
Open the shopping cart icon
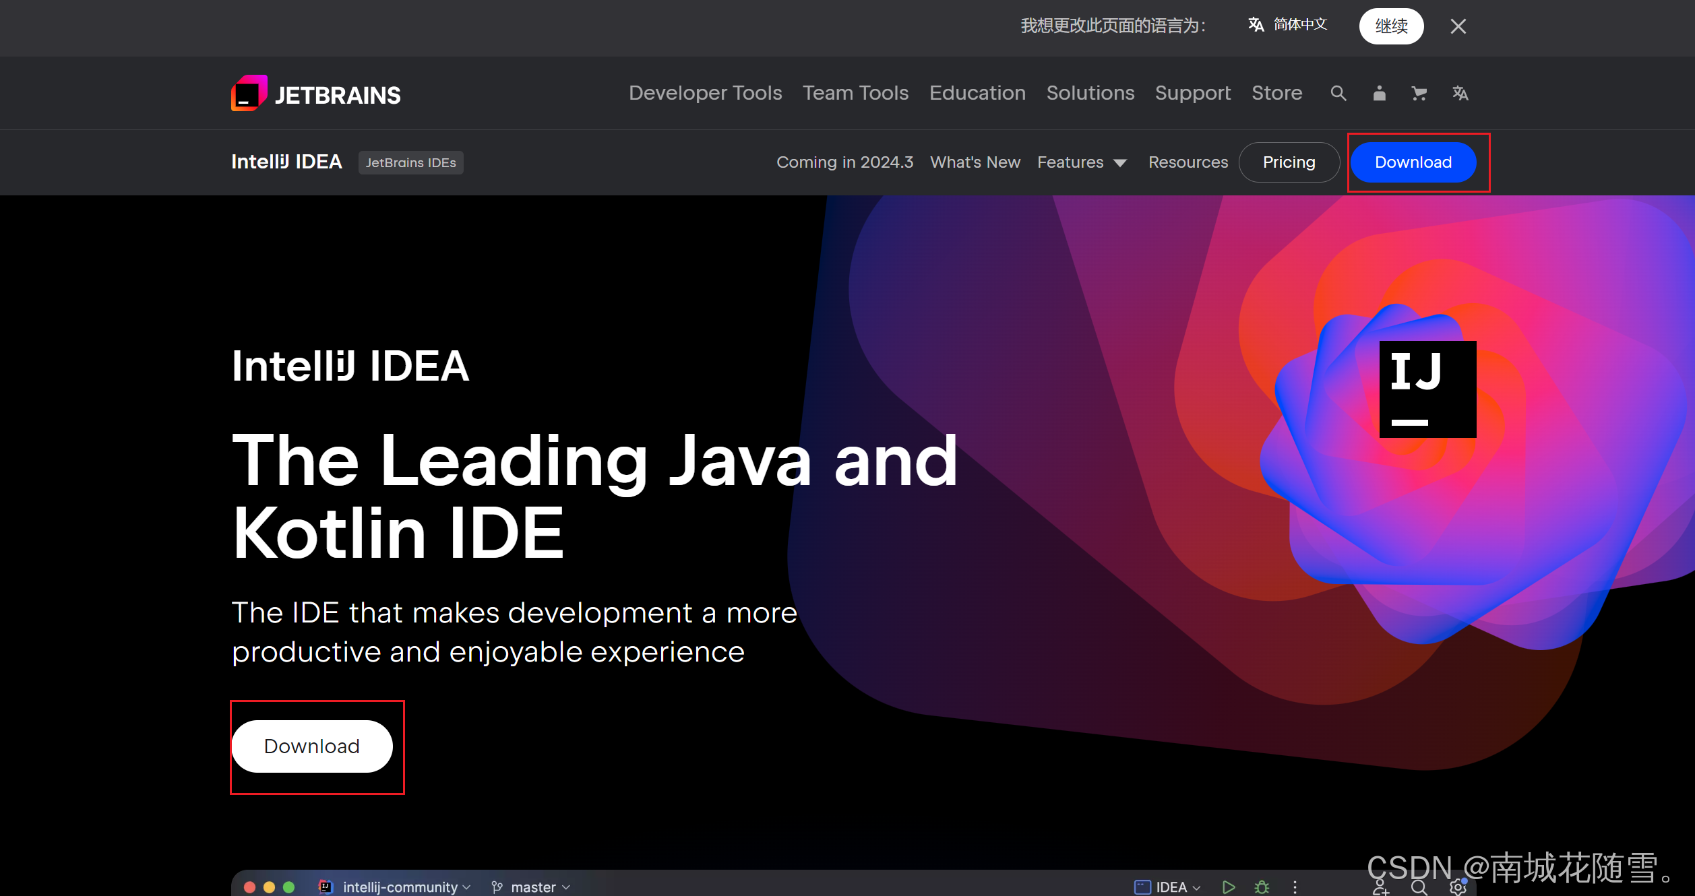(1419, 94)
